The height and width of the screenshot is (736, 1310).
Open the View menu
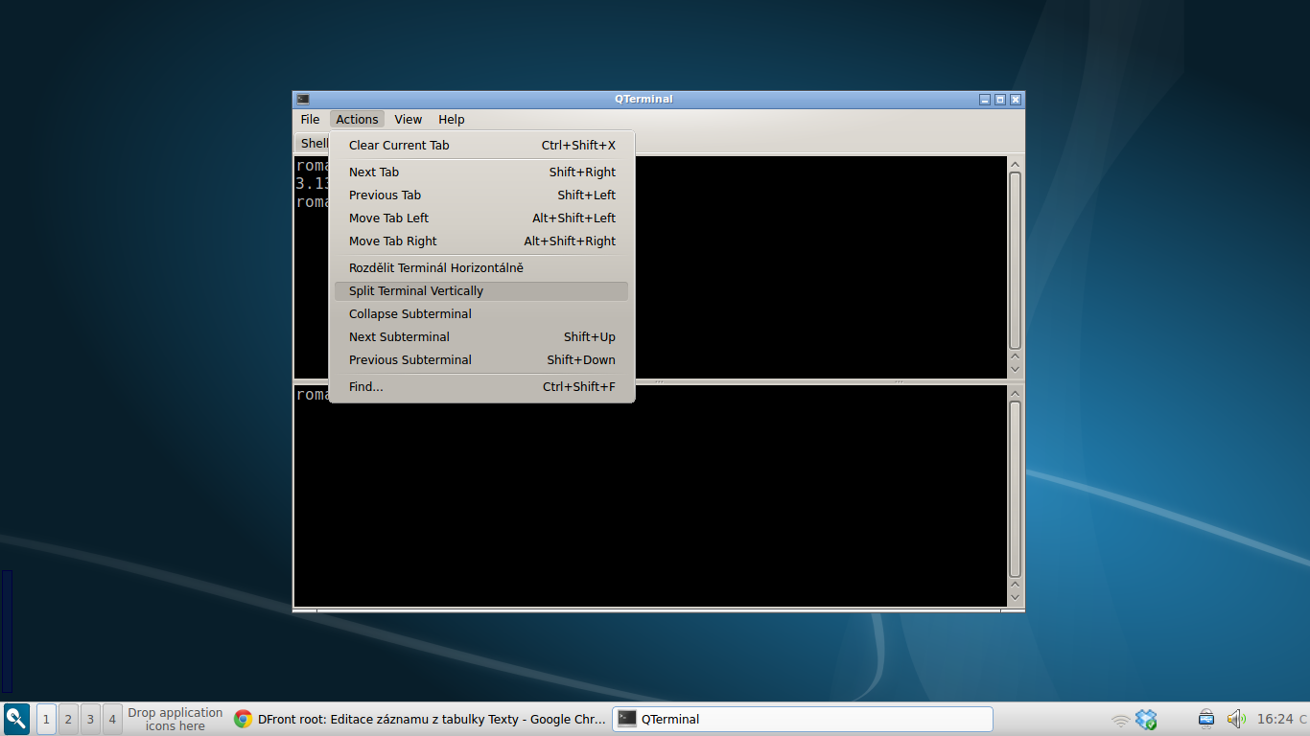[x=408, y=119]
